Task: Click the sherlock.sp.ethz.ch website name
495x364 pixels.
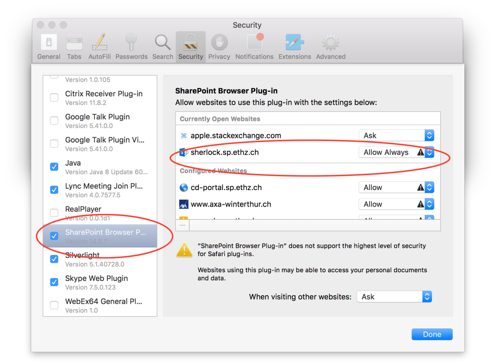Action: point(225,152)
